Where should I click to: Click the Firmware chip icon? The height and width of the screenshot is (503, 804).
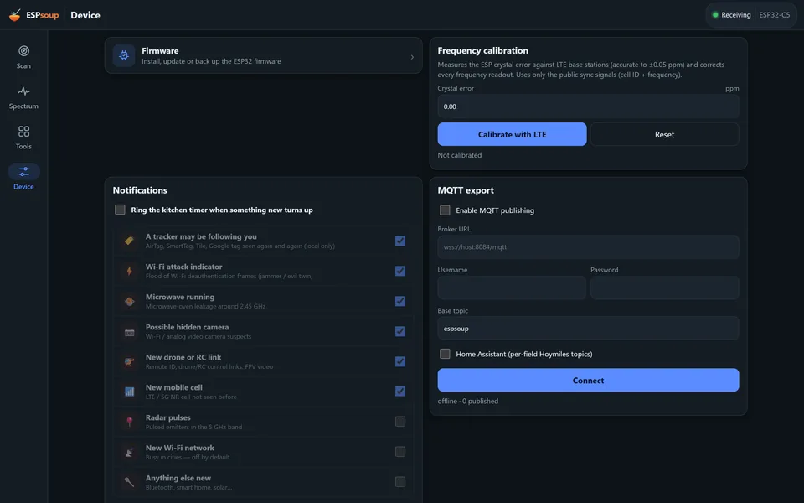coord(124,55)
